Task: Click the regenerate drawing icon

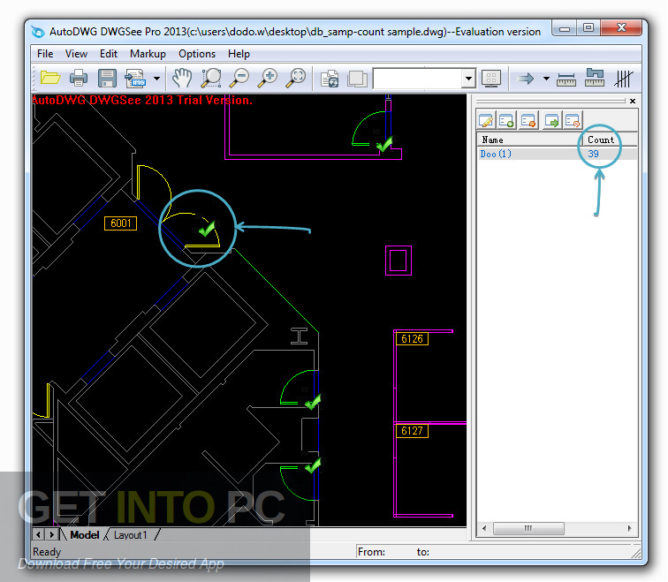Action: pos(330,79)
